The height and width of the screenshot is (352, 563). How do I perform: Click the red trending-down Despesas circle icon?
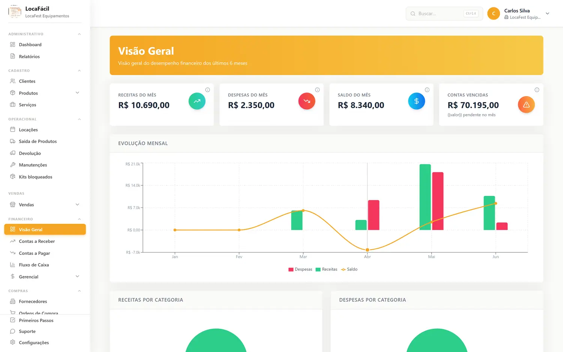click(x=307, y=101)
